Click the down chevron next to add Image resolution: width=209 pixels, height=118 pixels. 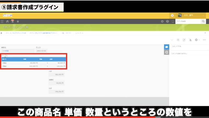[x=172, y=40]
